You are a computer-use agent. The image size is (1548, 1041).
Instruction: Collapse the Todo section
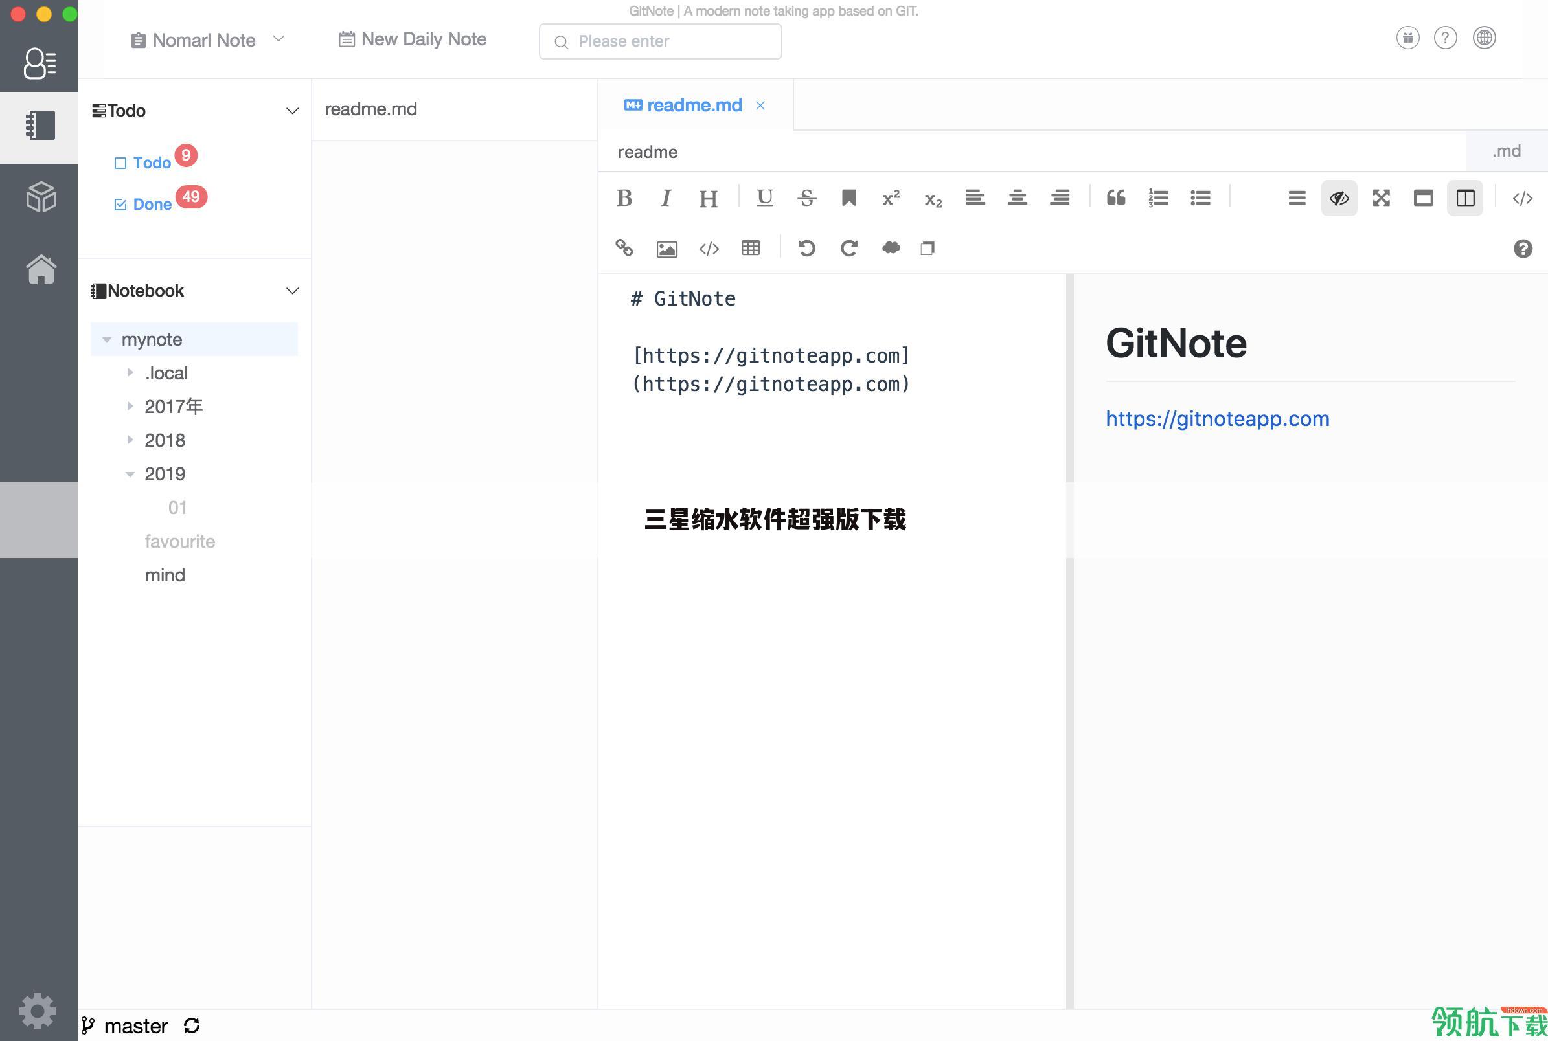pos(292,110)
